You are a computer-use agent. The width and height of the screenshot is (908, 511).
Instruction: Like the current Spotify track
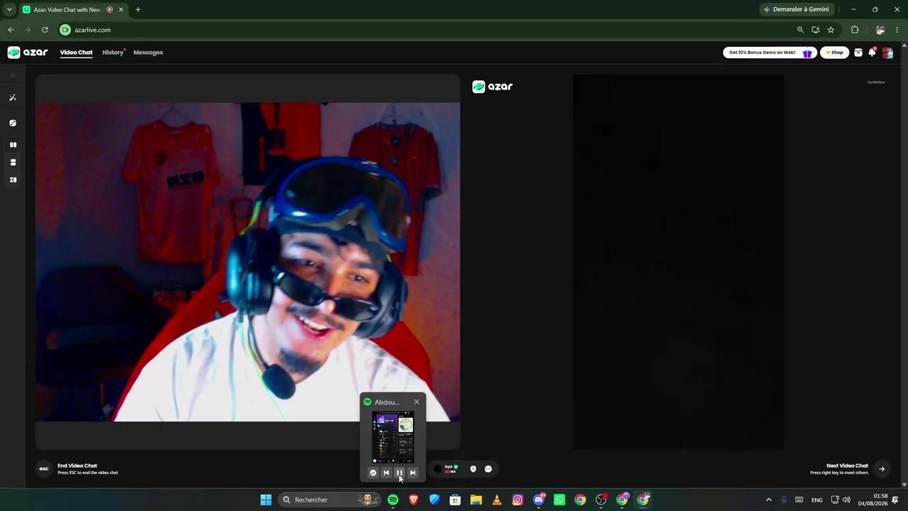pyautogui.click(x=373, y=473)
